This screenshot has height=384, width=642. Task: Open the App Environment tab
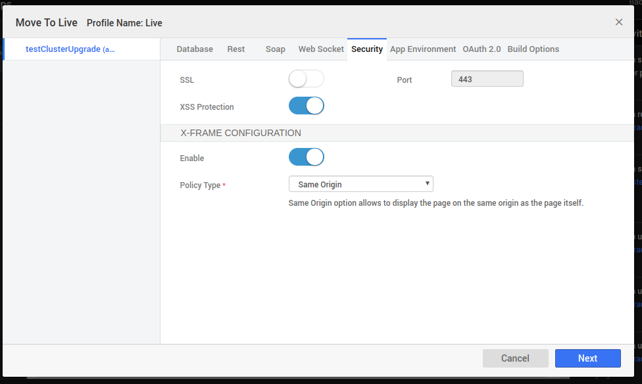pyautogui.click(x=423, y=49)
